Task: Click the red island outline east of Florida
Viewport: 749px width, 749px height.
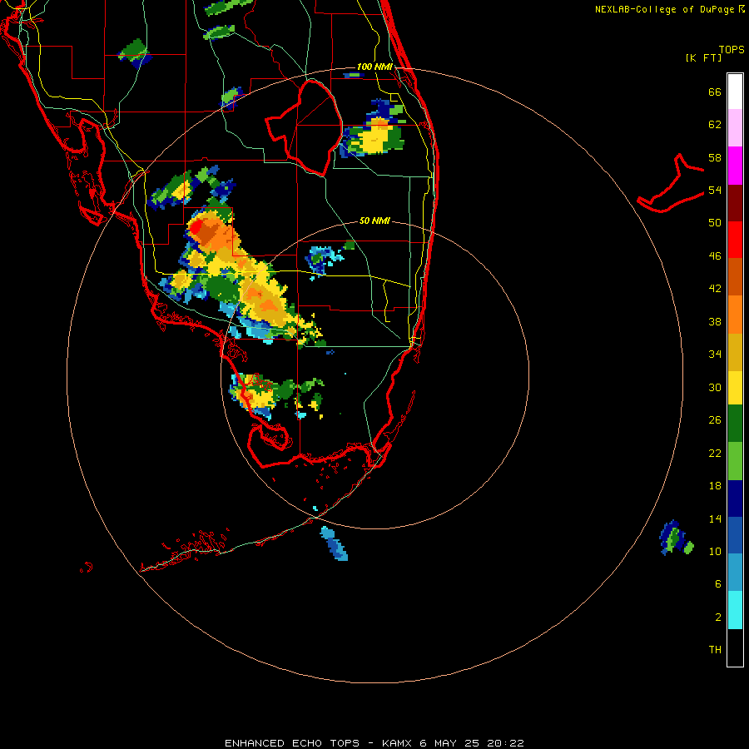Action: tap(671, 184)
